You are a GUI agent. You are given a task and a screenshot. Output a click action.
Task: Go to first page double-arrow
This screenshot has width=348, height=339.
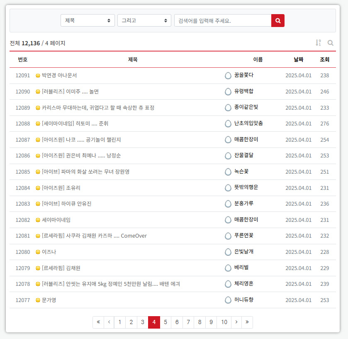point(98,322)
